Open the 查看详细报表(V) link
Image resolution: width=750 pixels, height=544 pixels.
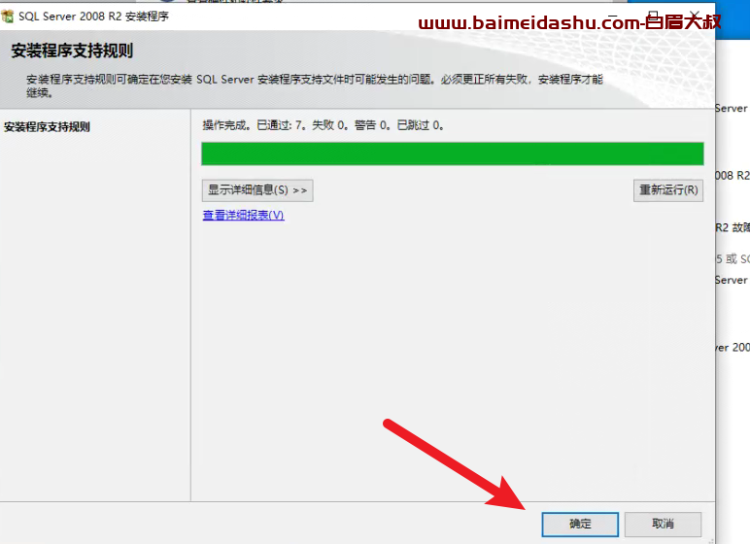(244, 216)
